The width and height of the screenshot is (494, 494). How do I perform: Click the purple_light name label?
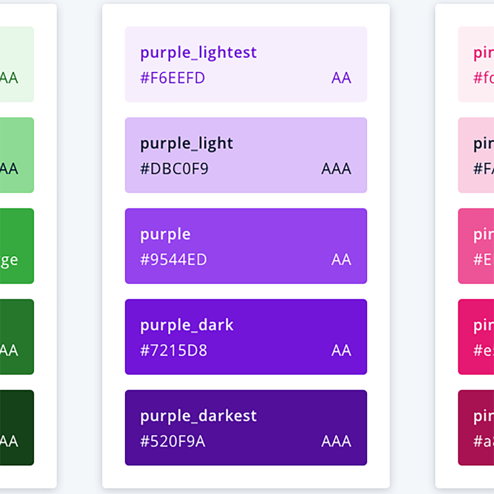pyautogui.click(x=186, y=143)
